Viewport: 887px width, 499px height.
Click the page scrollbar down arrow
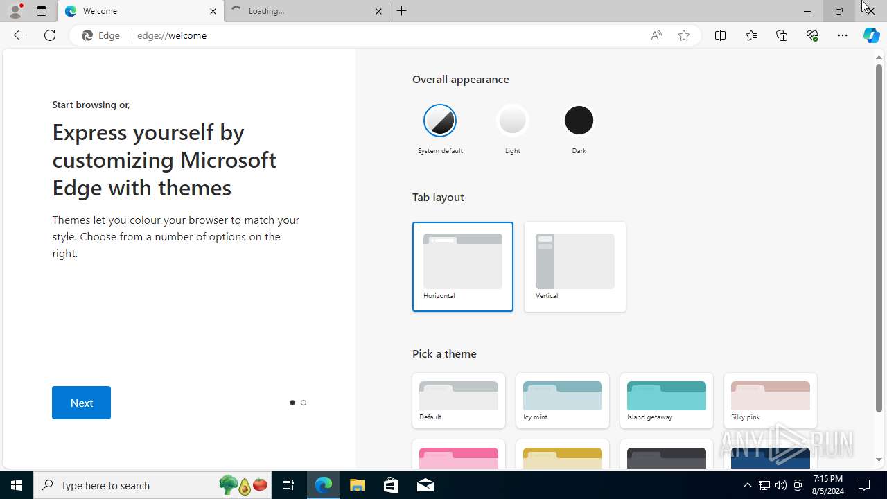point(879,459)
